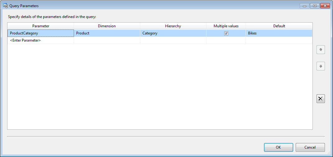Open the Dimension cell showing Product
The image size is (333, 157).
[107, 33]
